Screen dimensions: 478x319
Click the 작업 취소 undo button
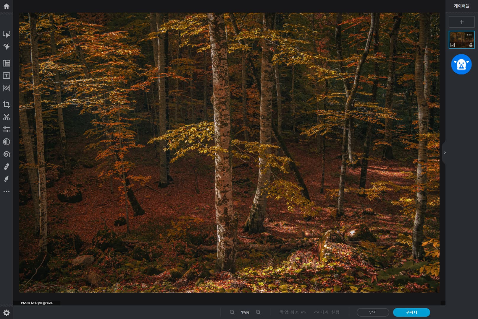(293, 312)
